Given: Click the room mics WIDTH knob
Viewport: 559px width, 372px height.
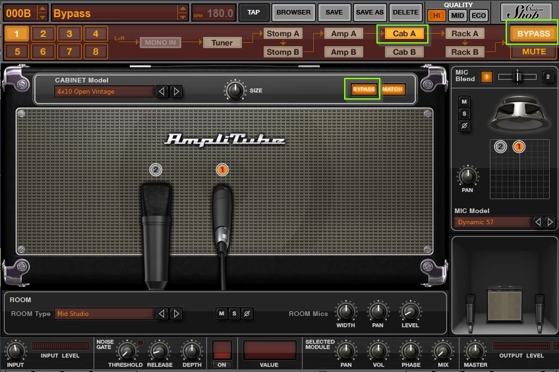Looking at the screenshot, I should coord(345,311).
